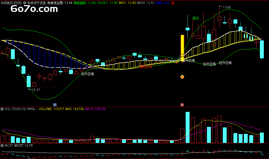
Task: Open the dropdown icon beside 中成股份(日线)
Action: (25, 3)
